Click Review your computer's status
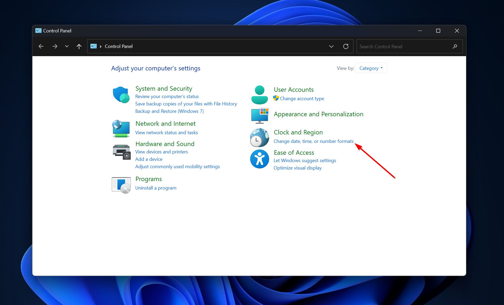The width and height of the screenshot is (504, 305). point(167,96)
